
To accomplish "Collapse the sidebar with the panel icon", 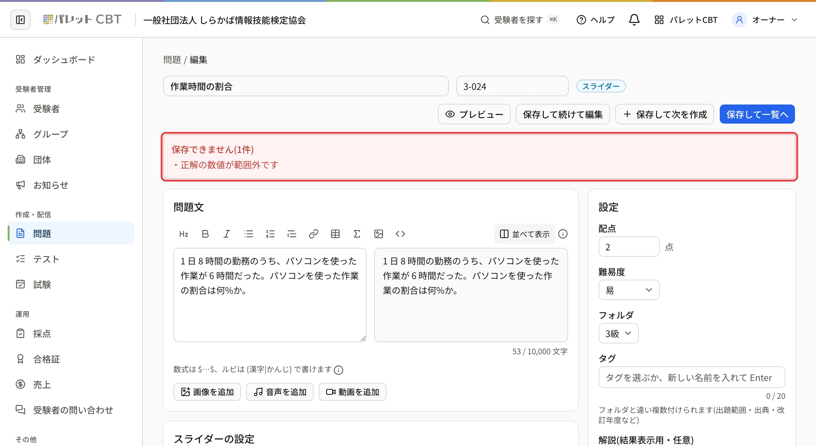I will pyautogui.click(x=20, y=20).
